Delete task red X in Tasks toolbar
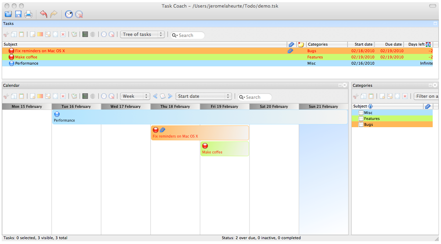This screenshot has height=244, width=441. pyautogui.click(x=63, y=35)
